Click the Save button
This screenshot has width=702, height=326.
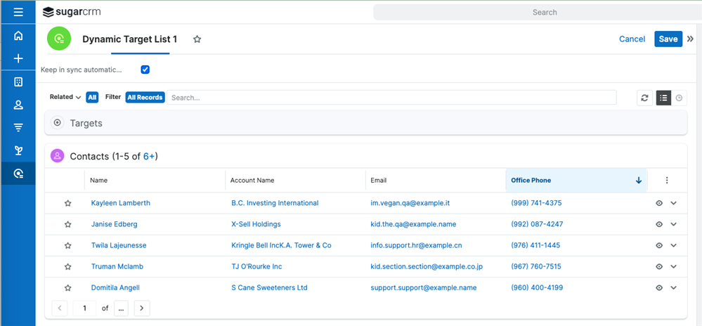668,39
